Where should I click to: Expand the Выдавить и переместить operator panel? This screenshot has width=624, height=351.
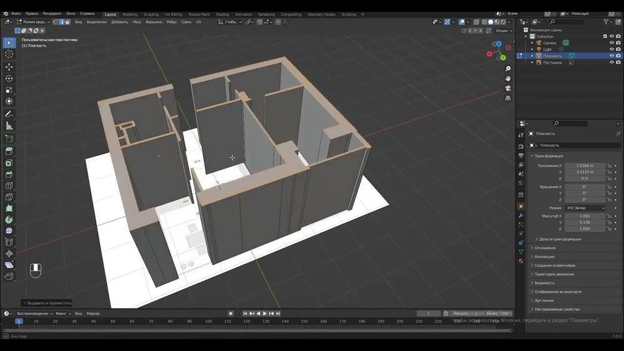[47, 302]
